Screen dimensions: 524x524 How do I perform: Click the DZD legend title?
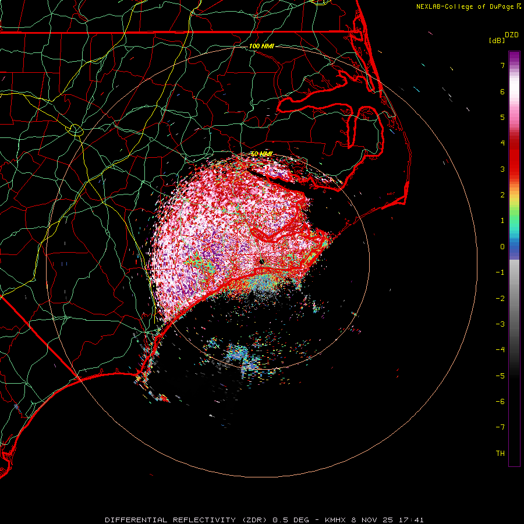point(512,35)
